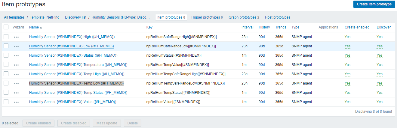This screenshot has height=128, width=397.
Task: Click wizard dots for Temp Status row
Action: click(16, 93)
